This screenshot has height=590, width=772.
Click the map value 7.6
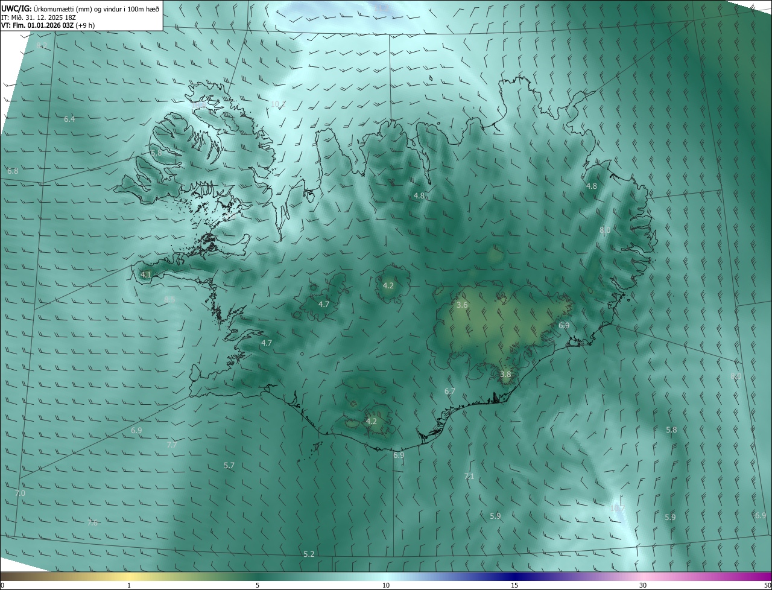click(x=92, y=523)
